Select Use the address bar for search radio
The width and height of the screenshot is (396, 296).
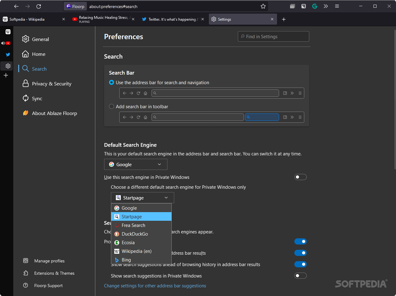tap(112, 82)
